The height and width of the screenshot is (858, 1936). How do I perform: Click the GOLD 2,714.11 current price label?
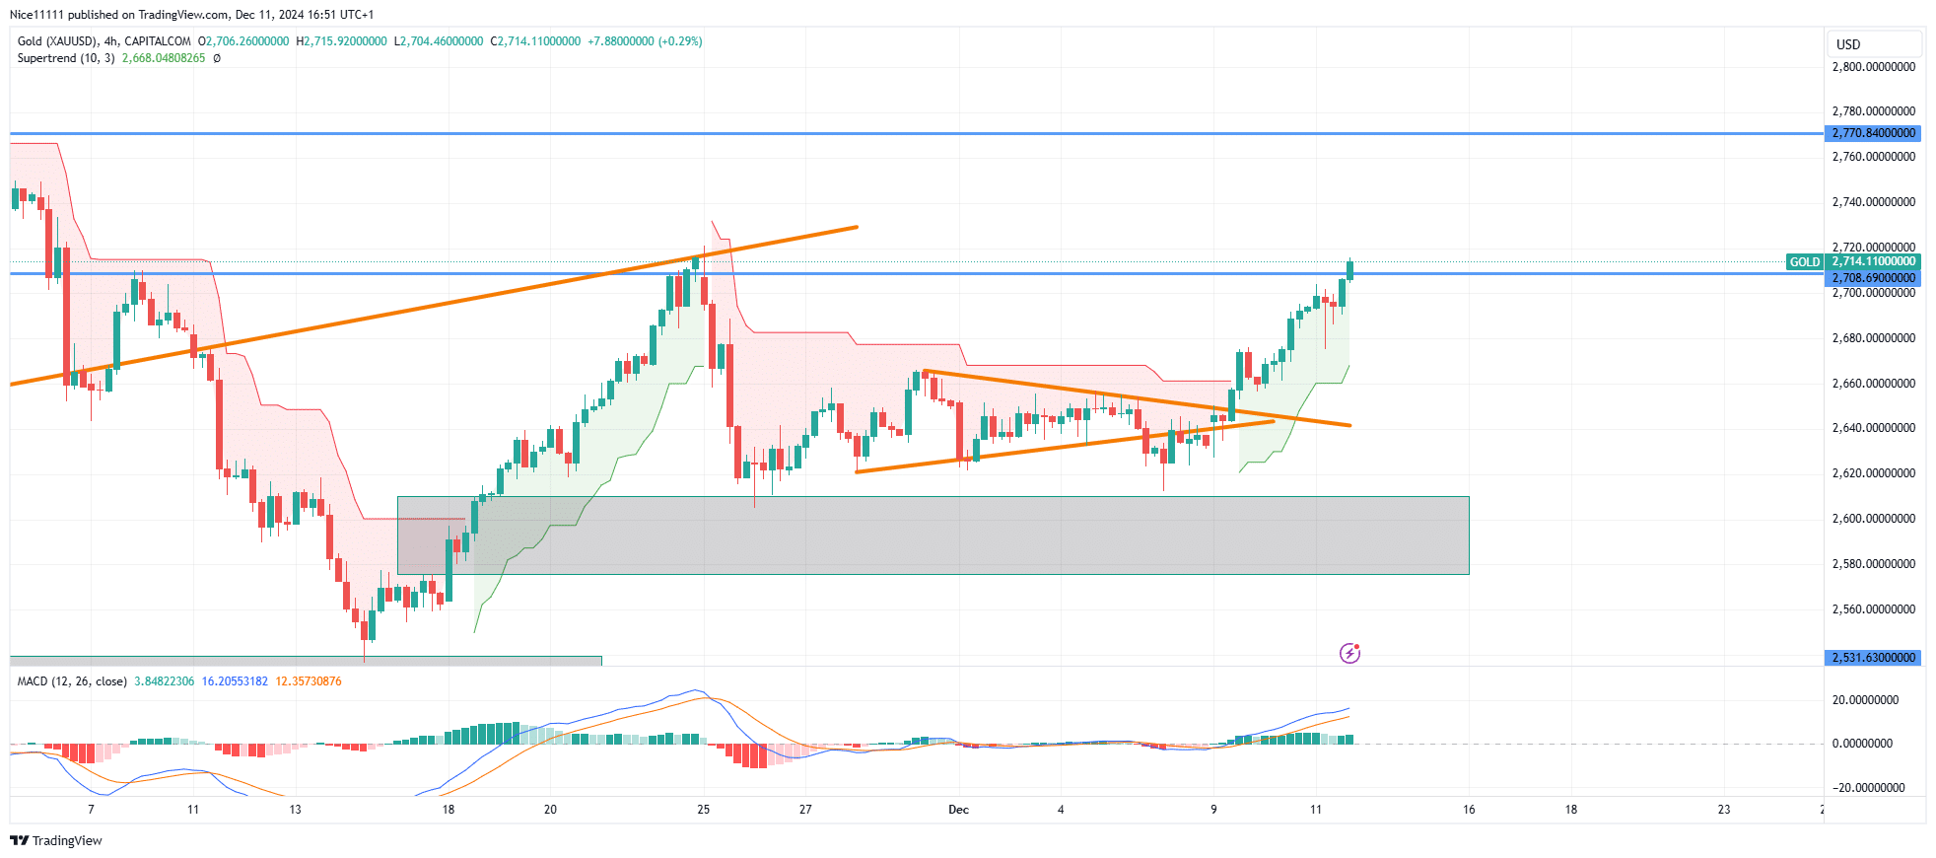pyautogui.click(x=1853, y=261)
